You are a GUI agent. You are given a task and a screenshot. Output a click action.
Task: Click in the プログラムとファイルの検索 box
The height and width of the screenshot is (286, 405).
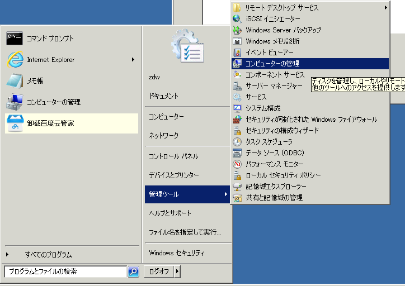click(66, 271)
